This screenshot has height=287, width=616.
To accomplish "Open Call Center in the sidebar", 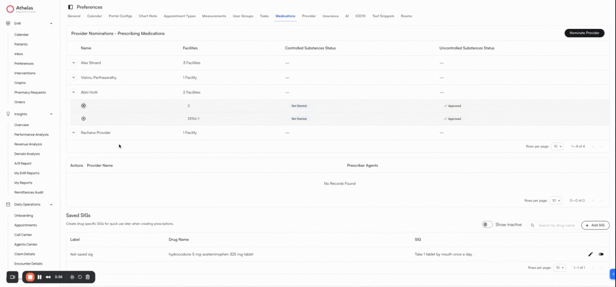I will (23, 235).
